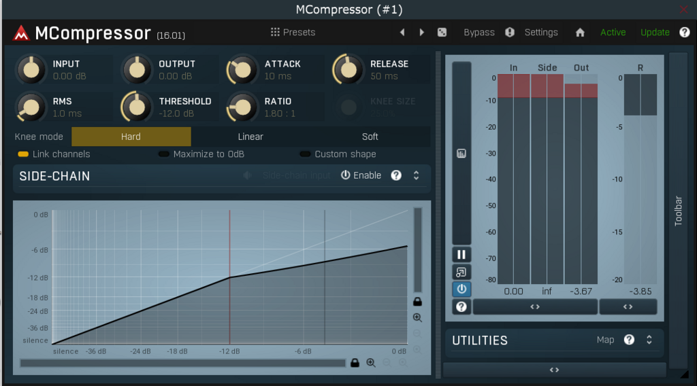Close the MCompressor window

pos(683,10)
